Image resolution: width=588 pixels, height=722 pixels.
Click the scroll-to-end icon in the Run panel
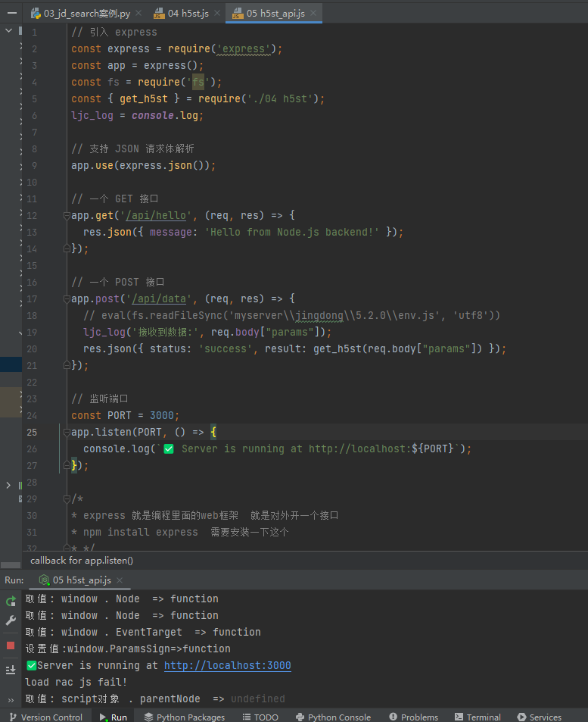tap(11, 670)
